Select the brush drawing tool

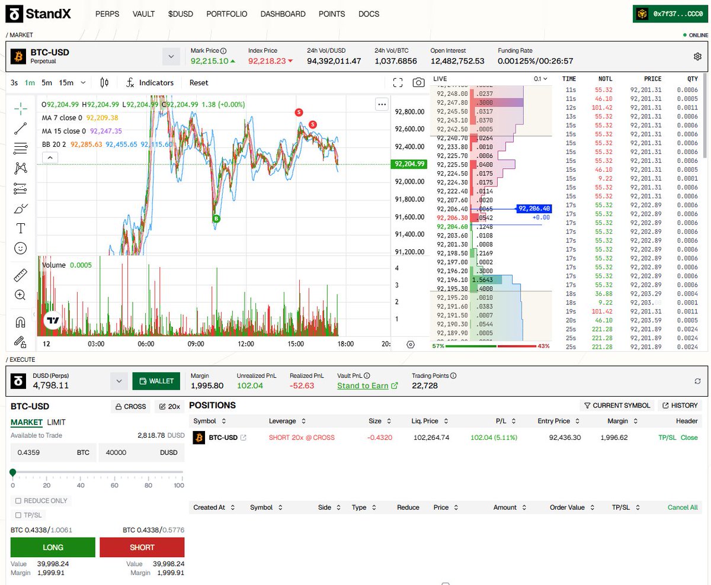tap(20, 209)
